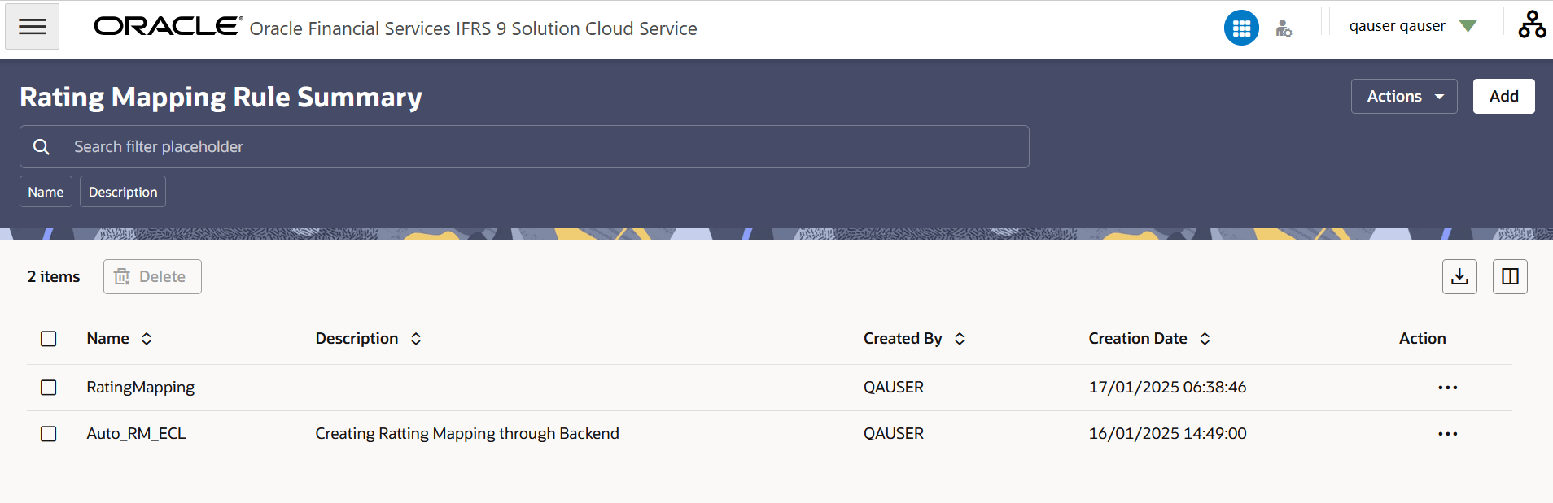
Task: Check the RatingMapping row checkbox
Action: pos(49,388)
